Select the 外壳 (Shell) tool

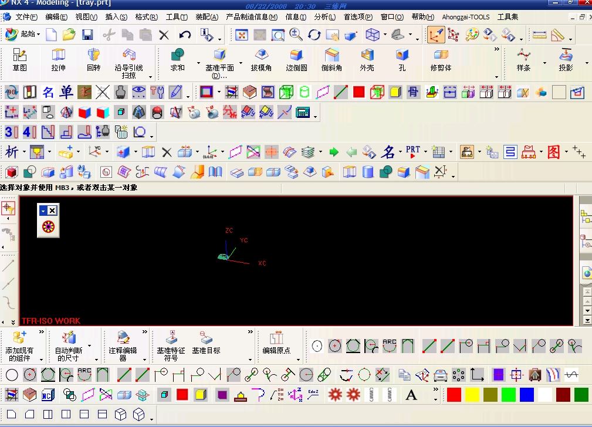coord(367,60)
